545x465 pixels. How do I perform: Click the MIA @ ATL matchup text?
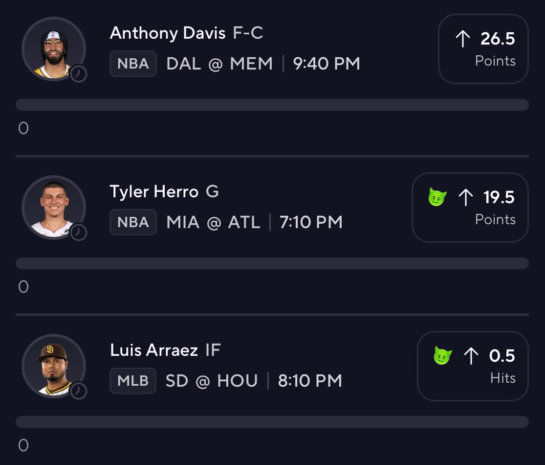pos(213,222)
